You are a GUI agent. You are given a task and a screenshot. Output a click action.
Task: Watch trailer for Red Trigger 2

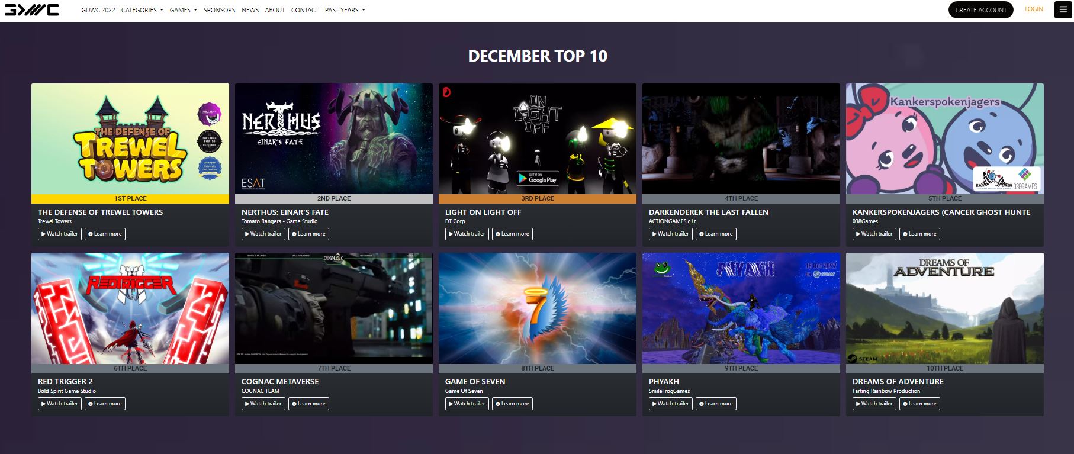click(x=59, y=404)
